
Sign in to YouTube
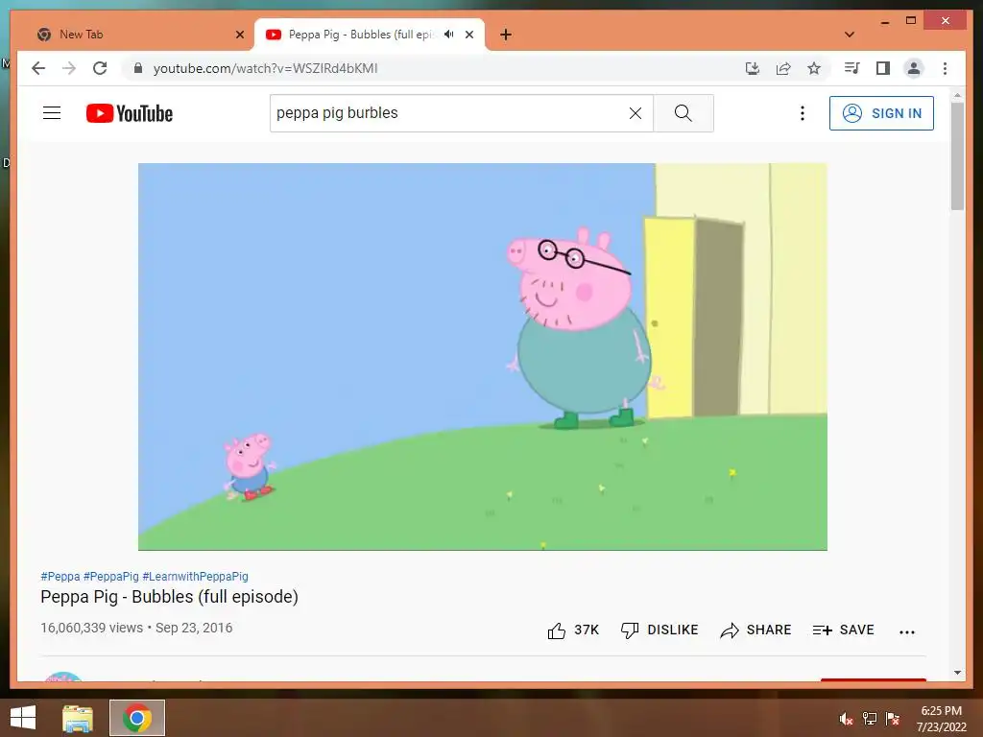click(881, 113)
